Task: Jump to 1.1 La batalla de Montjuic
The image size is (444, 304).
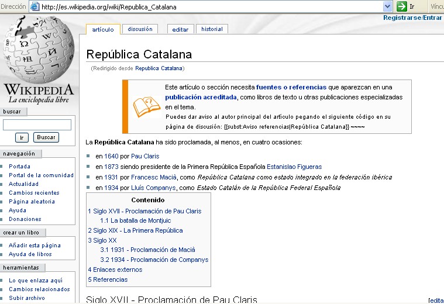Action: tap(135, 220)
